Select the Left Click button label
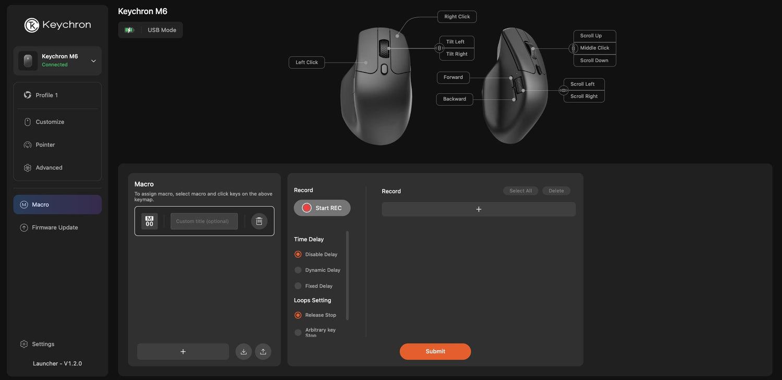 click(307, 63)
